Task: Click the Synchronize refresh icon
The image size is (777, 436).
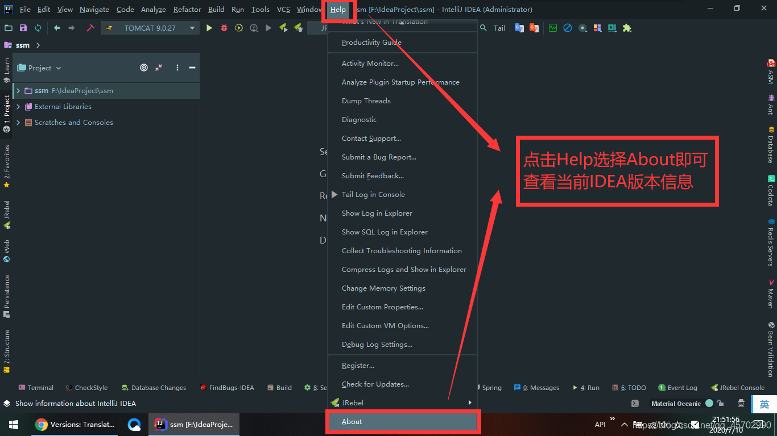Action: tap(38, 28)
